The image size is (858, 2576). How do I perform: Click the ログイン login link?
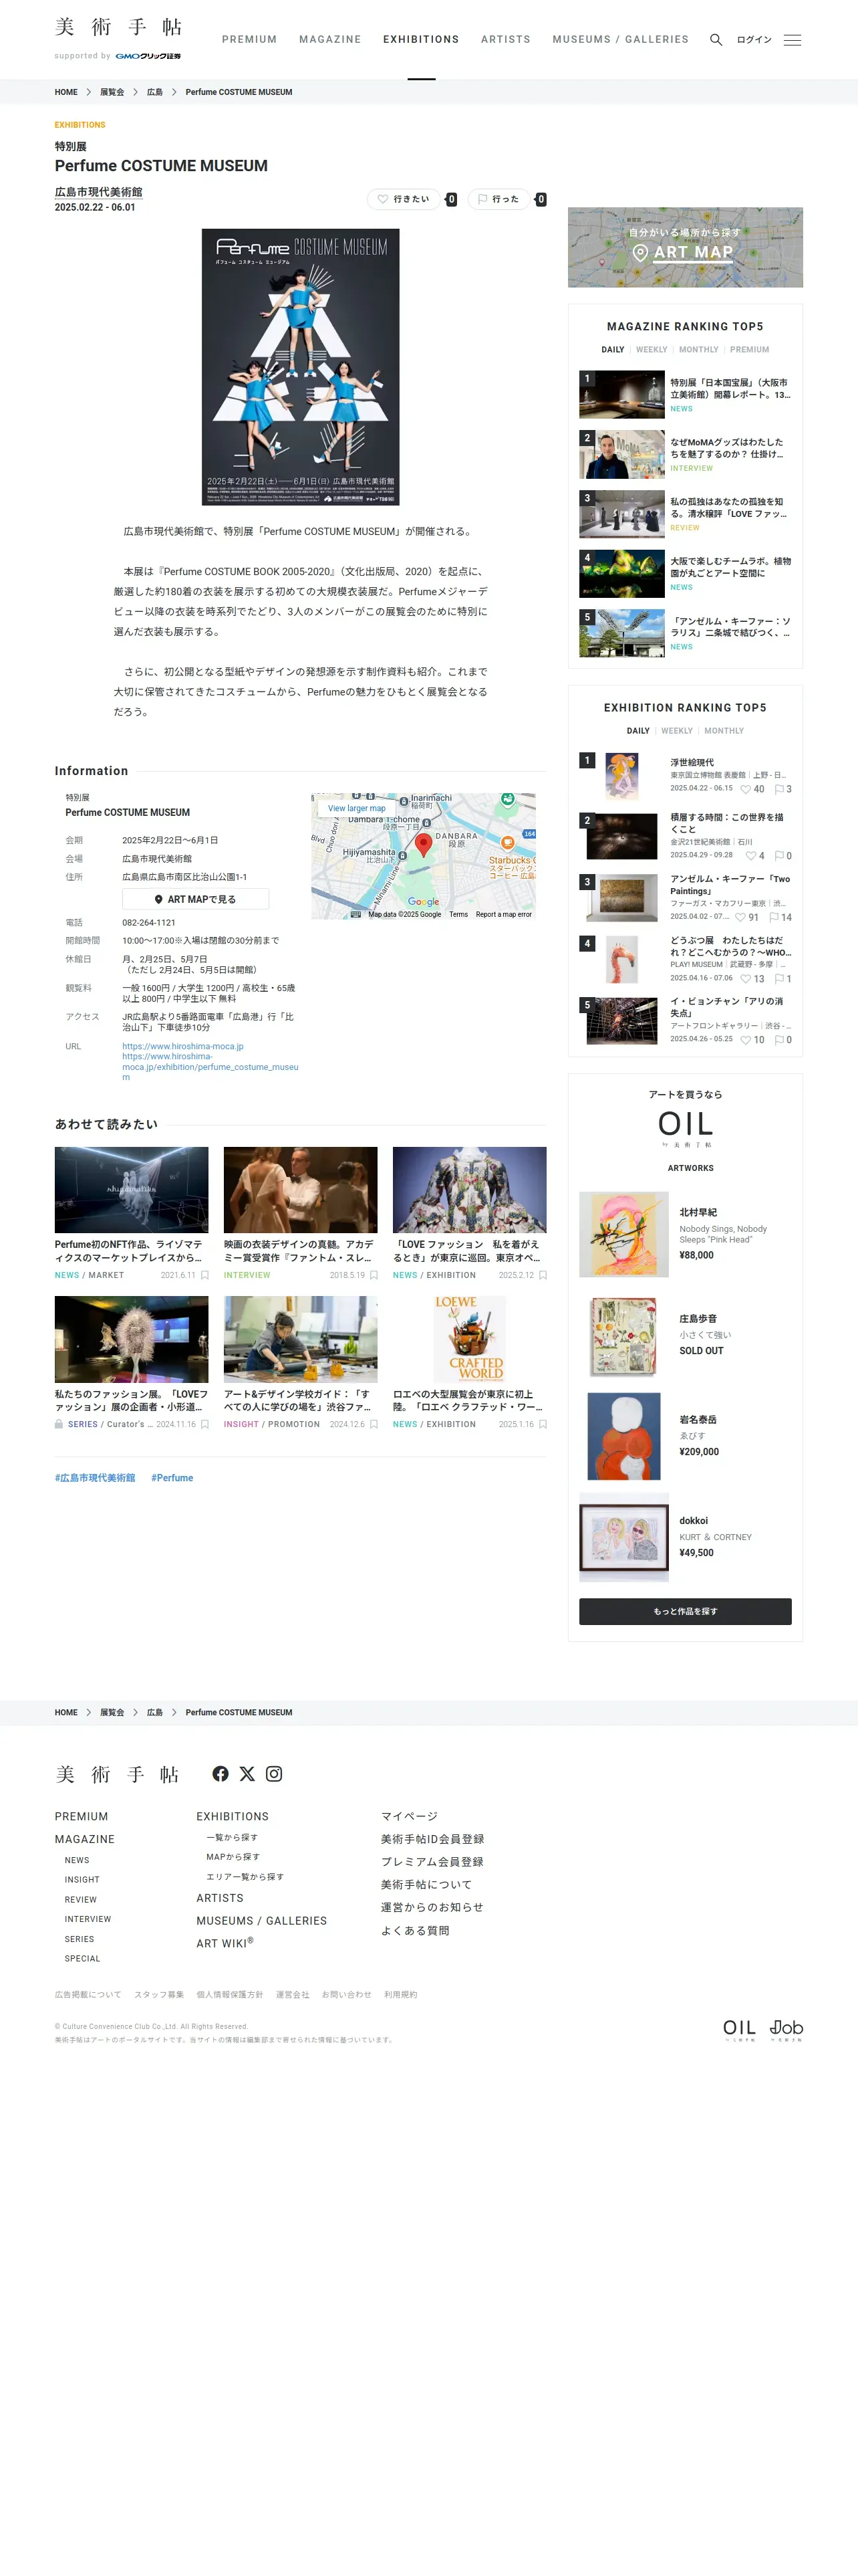click(754, 40)
